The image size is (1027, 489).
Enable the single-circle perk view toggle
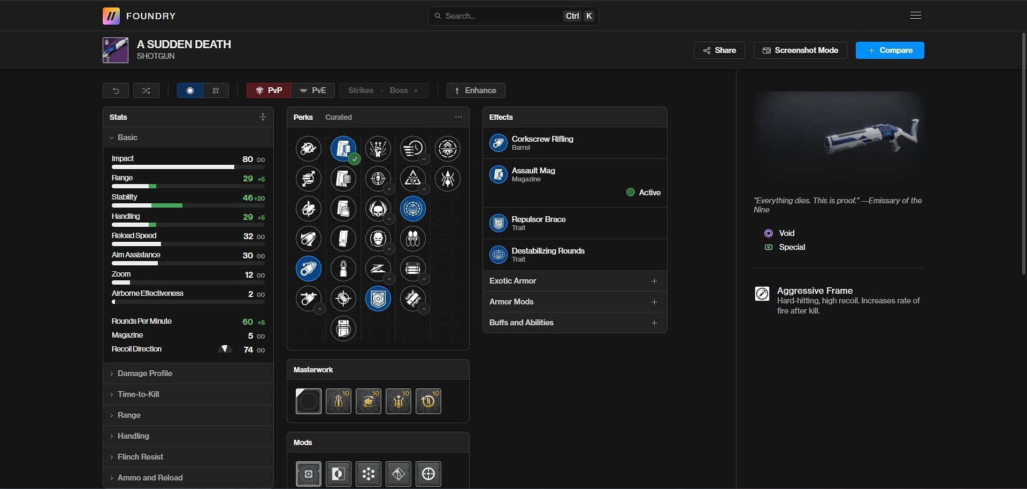click(190, 90)
